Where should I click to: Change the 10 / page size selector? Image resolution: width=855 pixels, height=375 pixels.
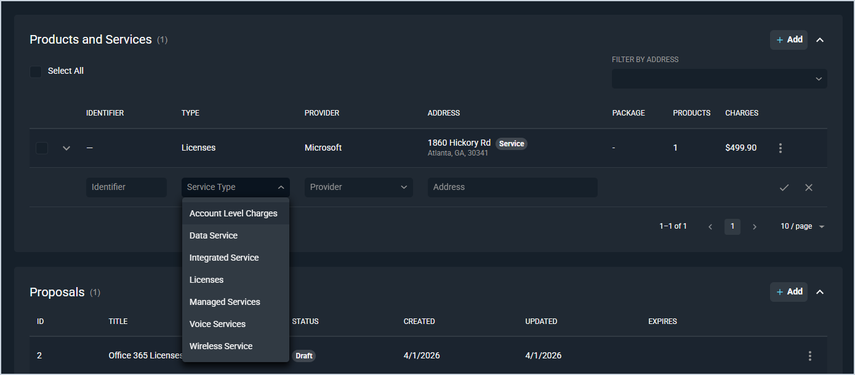802,227
